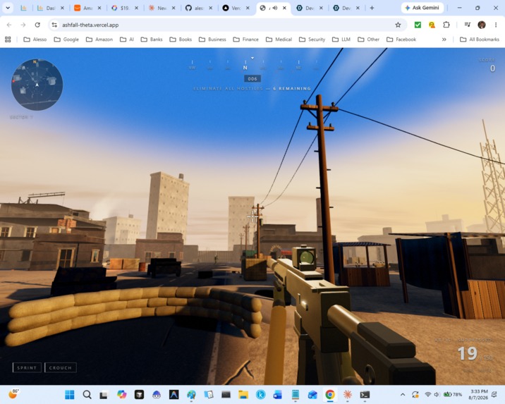Open the Banks bookmarks folder
The height and width of the screenshot is (404, 505).
(152, 39)
